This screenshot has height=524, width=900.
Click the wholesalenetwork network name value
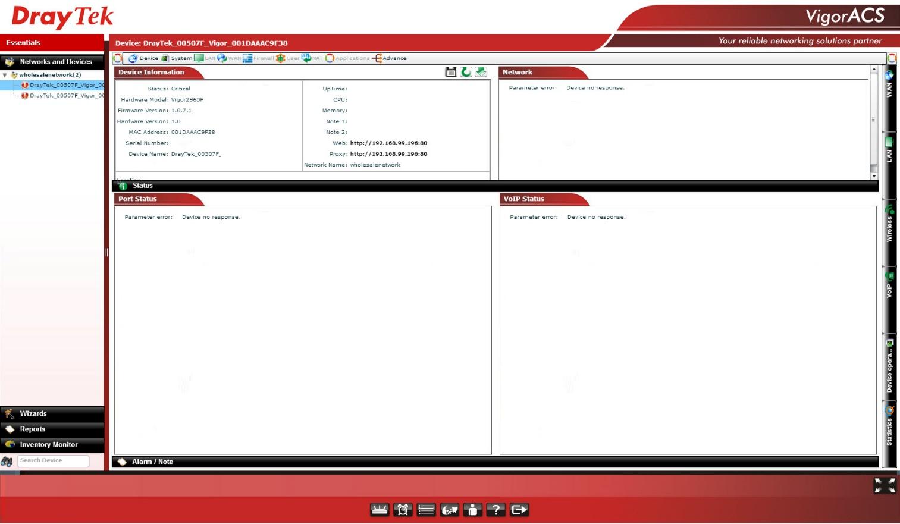(375, 165)
